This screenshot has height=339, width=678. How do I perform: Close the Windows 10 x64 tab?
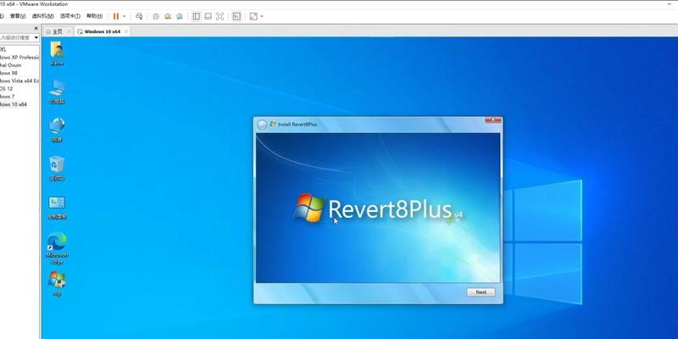pos(125,31)
